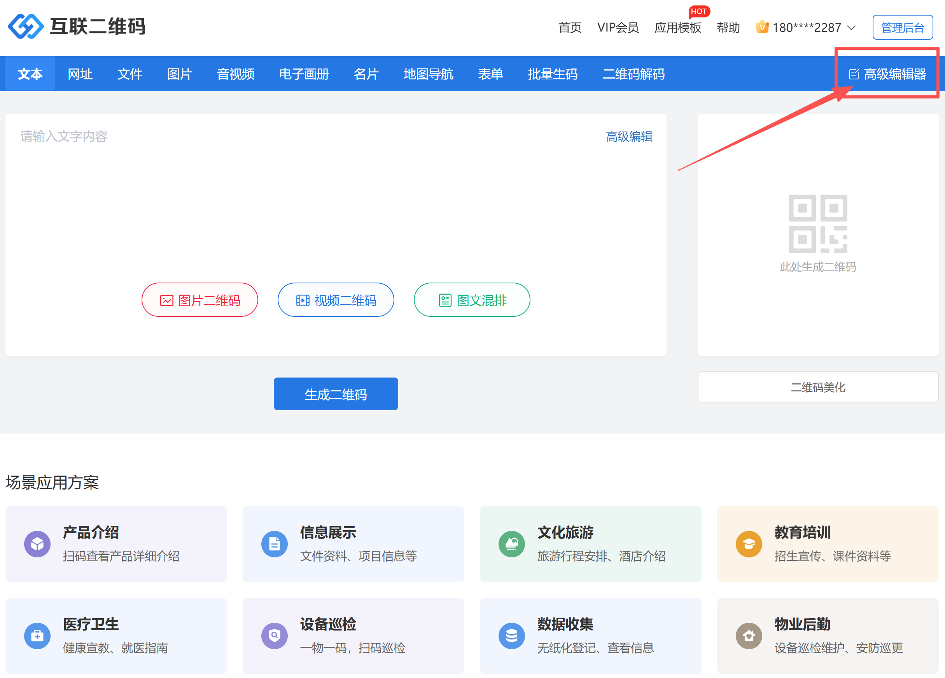This screenshot has height=678, width=945.
Task: Click the 旅游行程安排、酒店介绍 description
Action: 601,556
